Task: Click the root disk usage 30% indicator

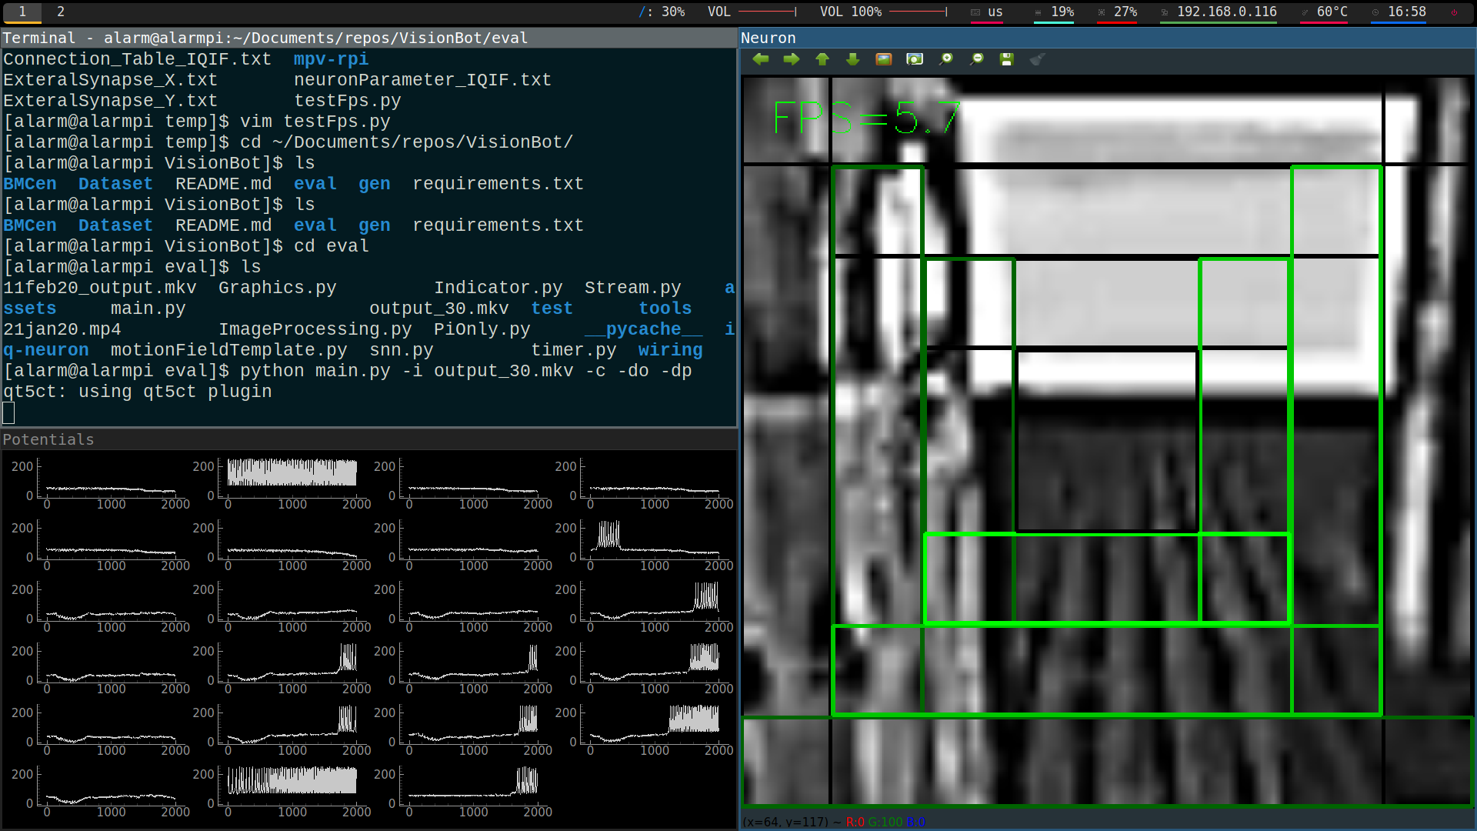Action: (662, 12)
